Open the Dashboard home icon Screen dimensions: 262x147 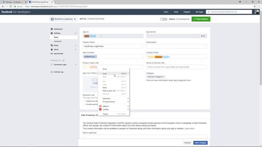click(52, 29)
